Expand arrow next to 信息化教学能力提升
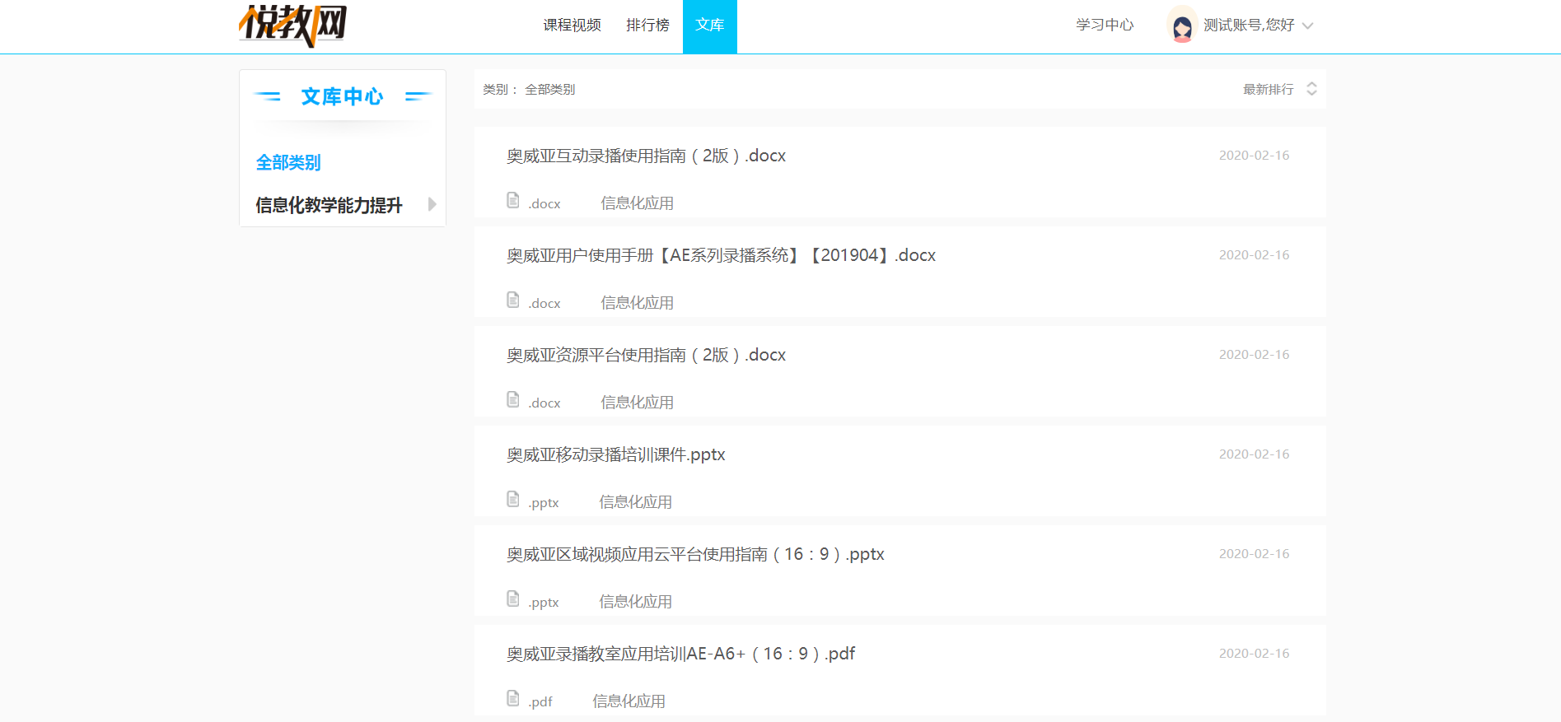This screenshot has height=722, width=1561. tap(432, 204)
